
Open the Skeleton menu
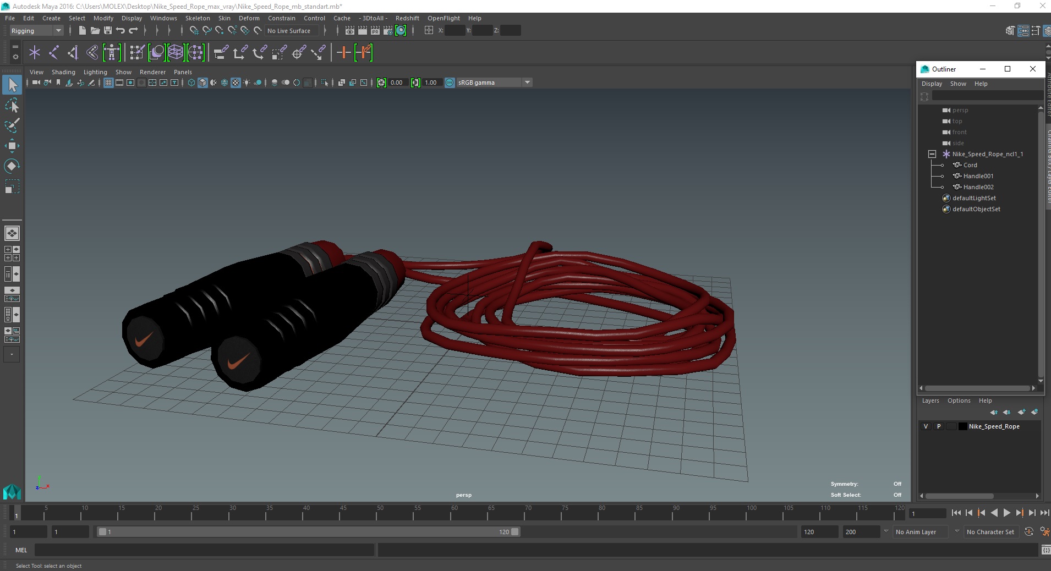coord(198,18)
